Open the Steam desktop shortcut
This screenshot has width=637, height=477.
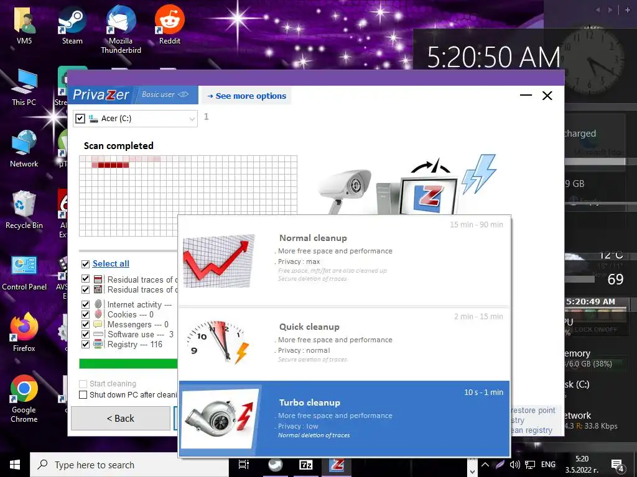tap(72, 25)
